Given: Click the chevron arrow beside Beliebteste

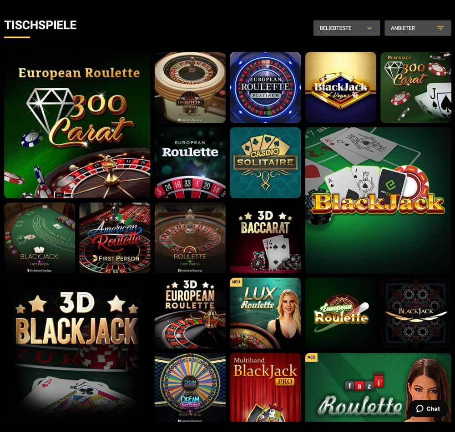Looking at the screenshot, I should (369, 28).
